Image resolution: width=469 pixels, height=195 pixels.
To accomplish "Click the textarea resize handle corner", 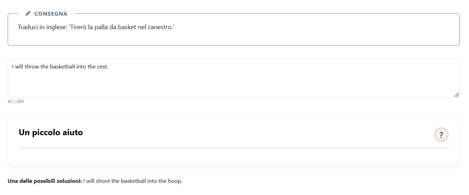I will click(x=456, y=95).
